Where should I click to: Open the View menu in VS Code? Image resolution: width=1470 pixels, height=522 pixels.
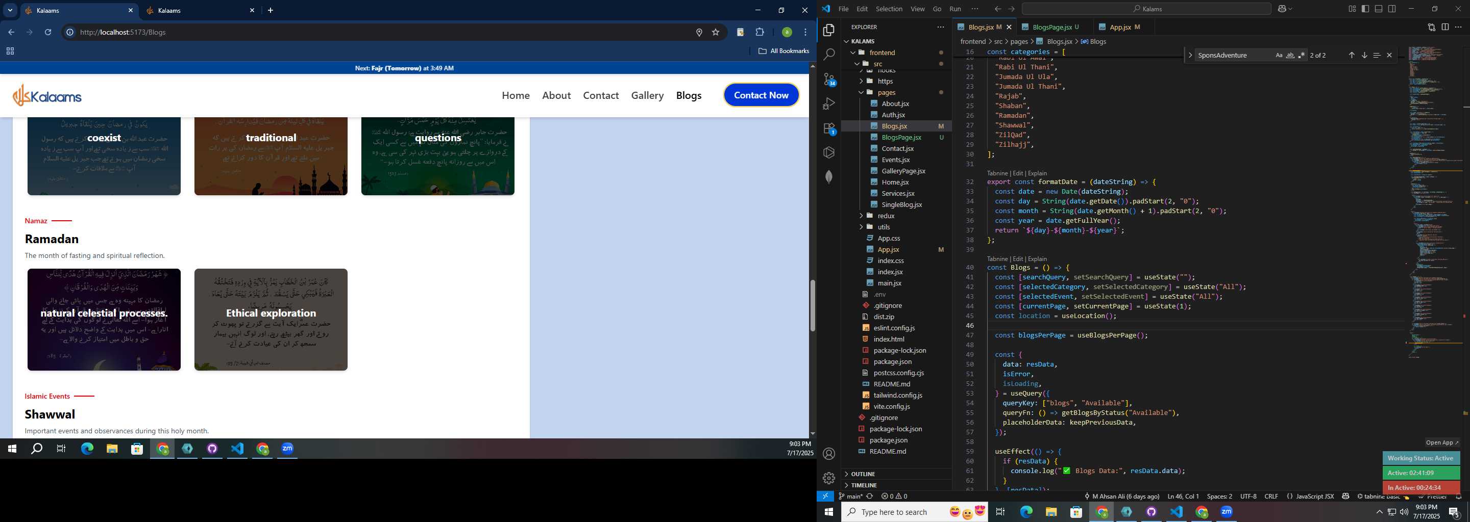(x=918, y=9)
